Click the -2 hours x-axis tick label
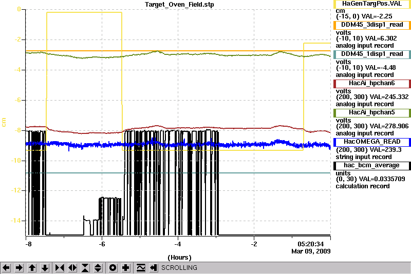 (254, 244)
